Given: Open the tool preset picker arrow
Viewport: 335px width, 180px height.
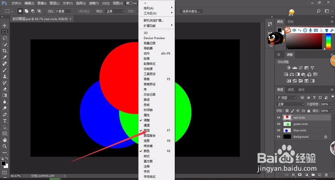Looking at the screenshot, I should [12, 11].
